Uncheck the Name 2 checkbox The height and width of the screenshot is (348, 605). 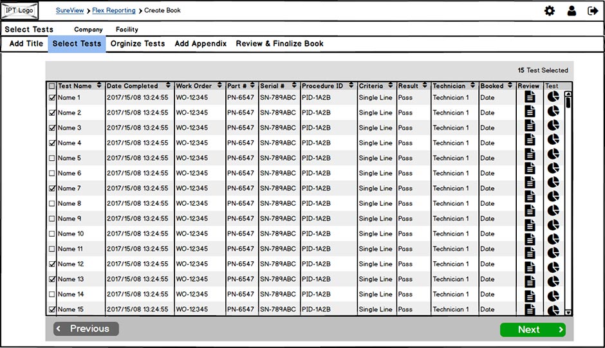click(52, 113)
